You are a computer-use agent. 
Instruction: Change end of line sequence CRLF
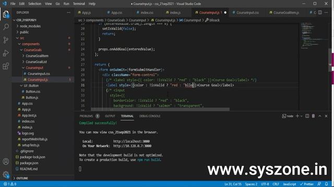276,184
